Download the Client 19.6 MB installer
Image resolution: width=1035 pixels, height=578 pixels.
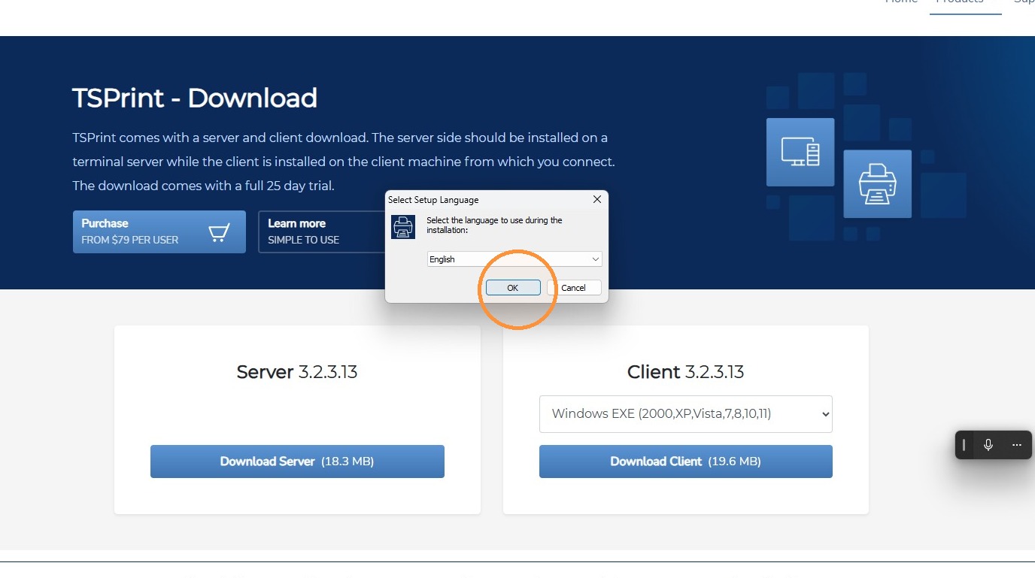point(686,461)
